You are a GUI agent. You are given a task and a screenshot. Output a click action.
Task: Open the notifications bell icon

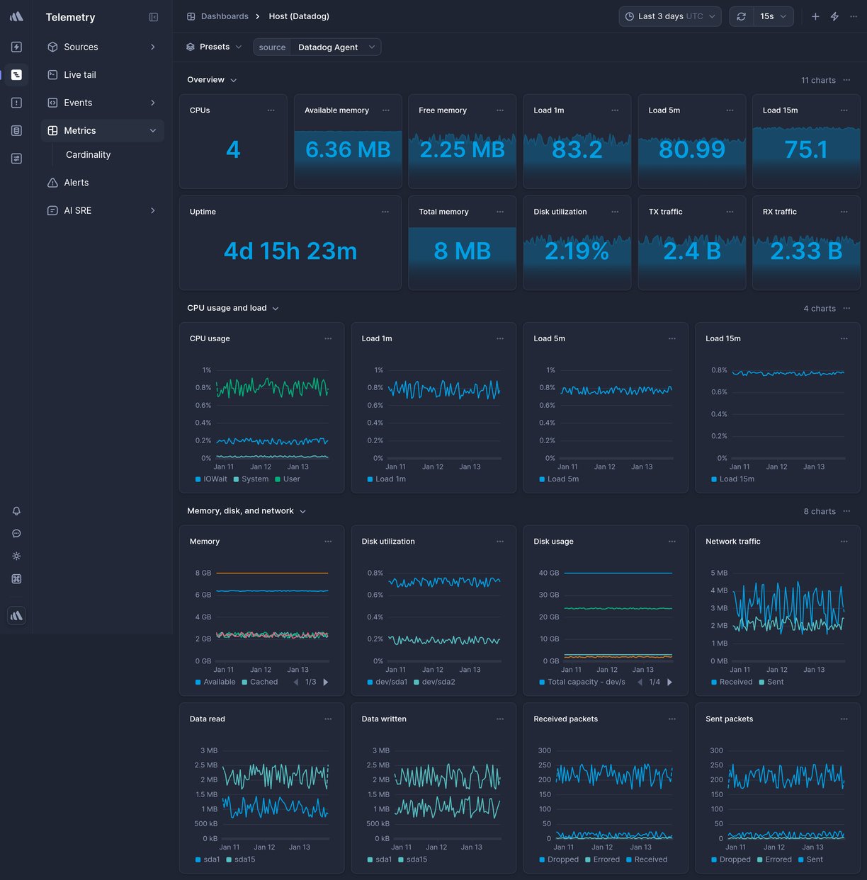pos(16,510)
